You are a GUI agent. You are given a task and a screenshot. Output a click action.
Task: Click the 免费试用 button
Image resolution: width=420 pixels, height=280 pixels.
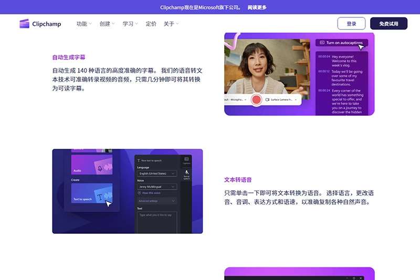tap(388, 24)
